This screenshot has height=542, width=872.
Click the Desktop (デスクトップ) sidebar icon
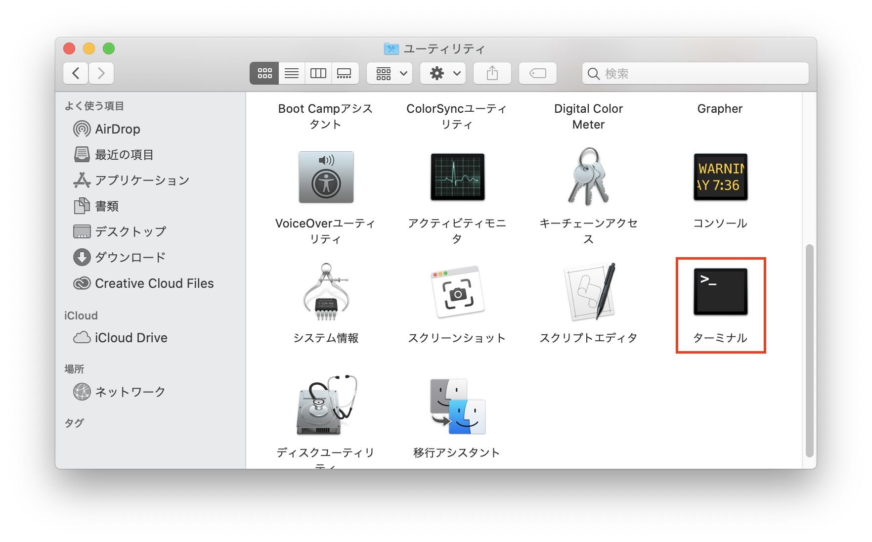[82, 231]
